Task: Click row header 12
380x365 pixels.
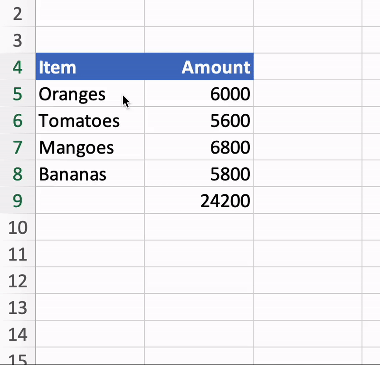Action: tap(18, 281)
